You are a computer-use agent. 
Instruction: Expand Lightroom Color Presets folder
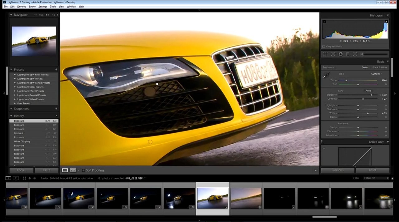[15, 87]
